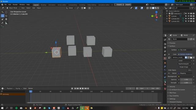The height and width of the screenshot is (110, 196).
Task: Open the Global transform orientation dropdown
Action: [71, 8]
